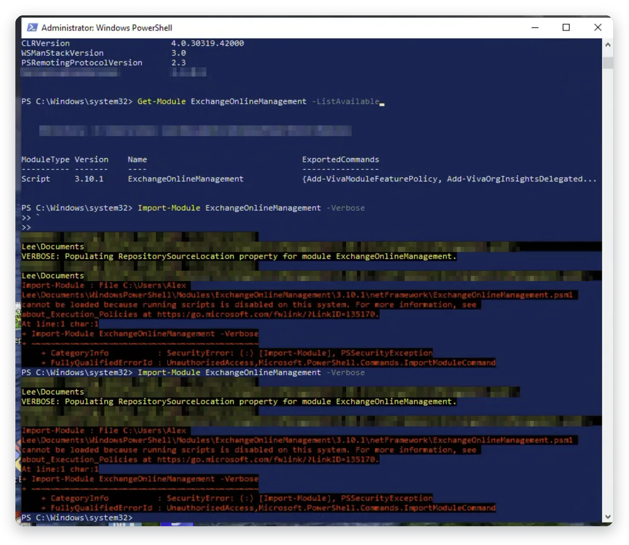Click the Version column header

pos(91,159)
